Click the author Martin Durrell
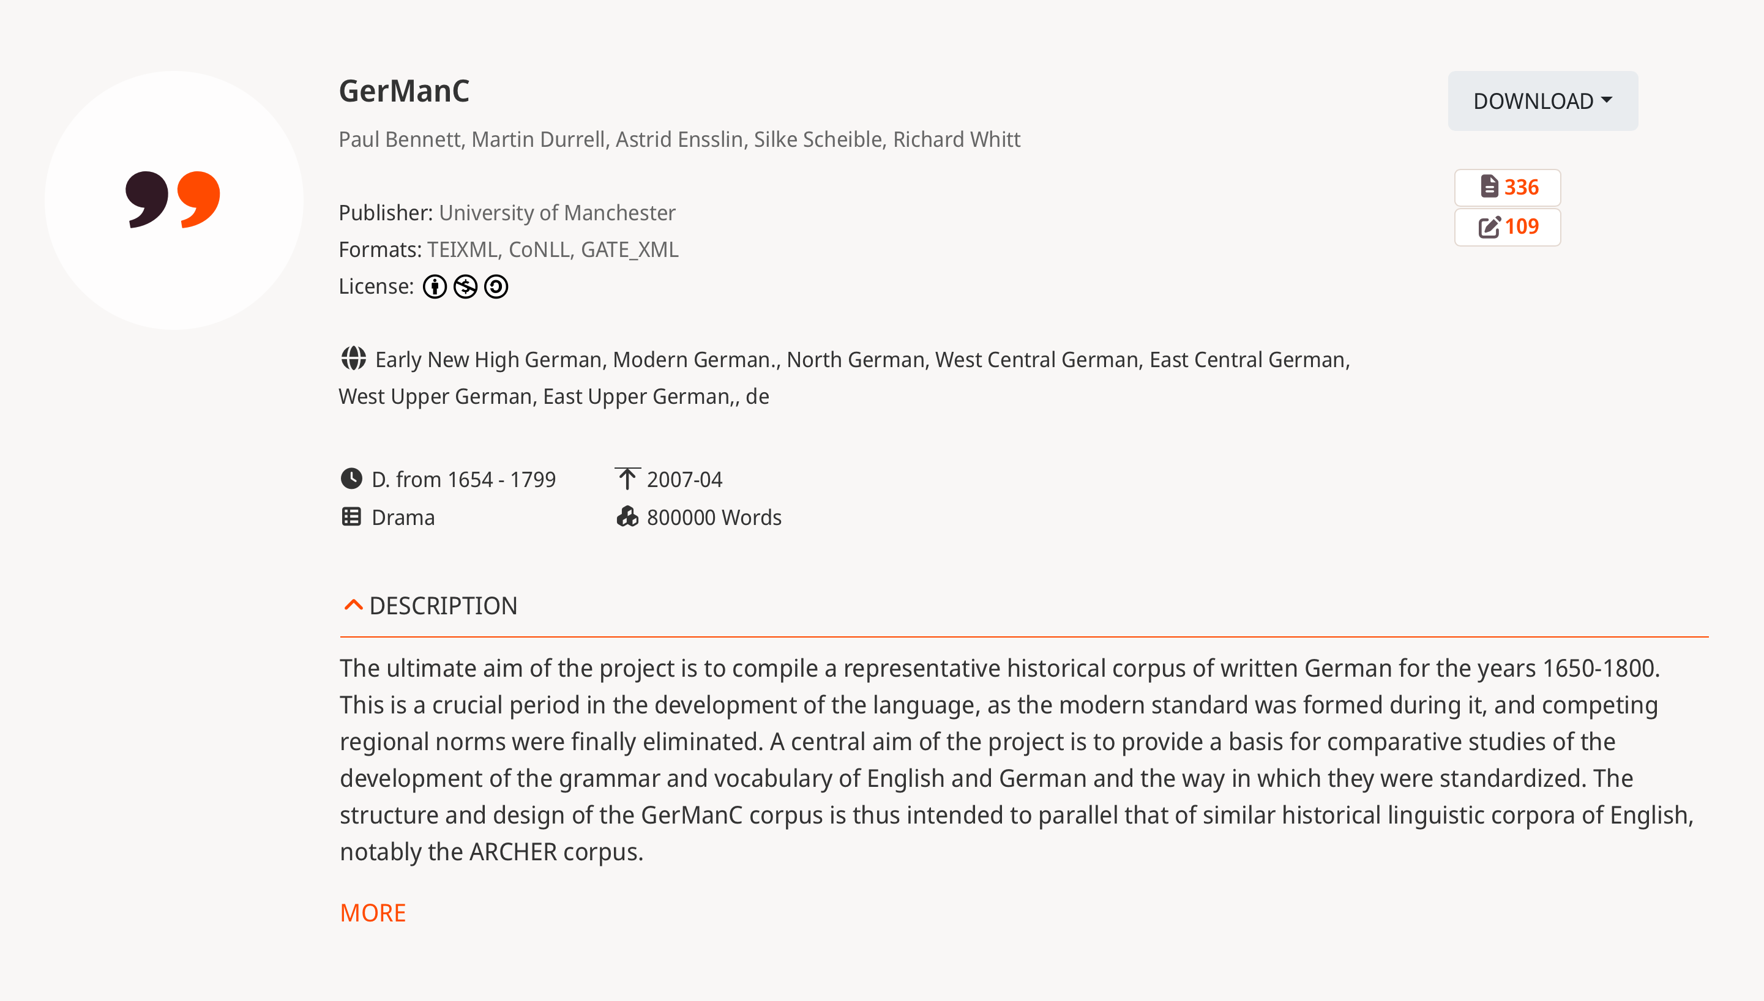1764x1001 pixels. [x=538, y=140]
